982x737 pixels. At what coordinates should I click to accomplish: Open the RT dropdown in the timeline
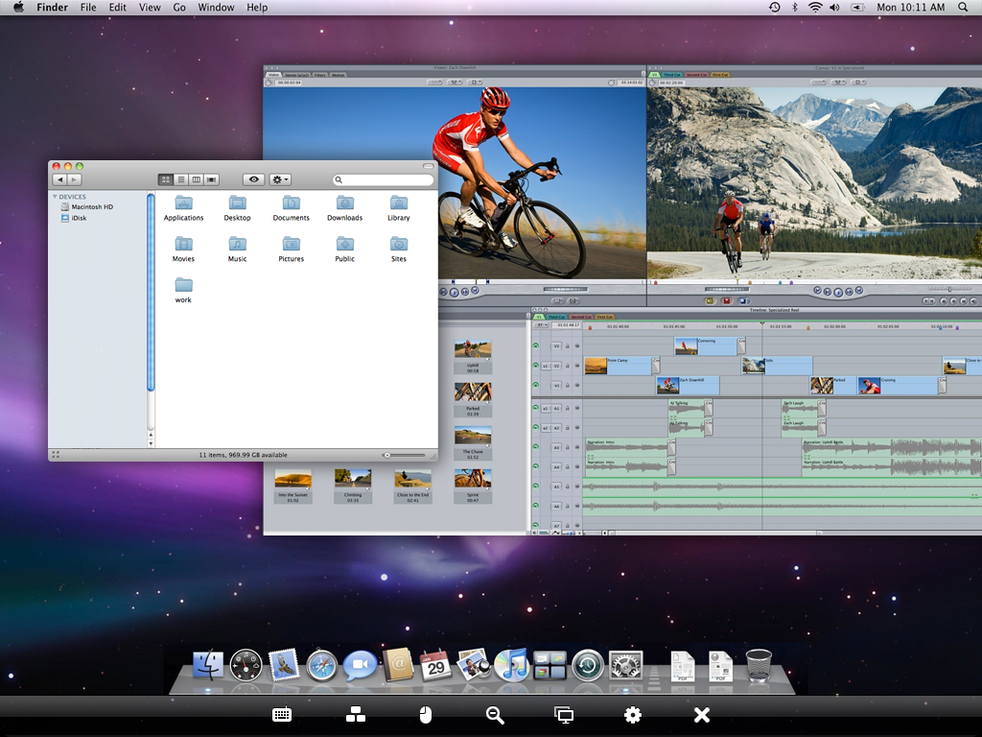[x=540, y=325]
